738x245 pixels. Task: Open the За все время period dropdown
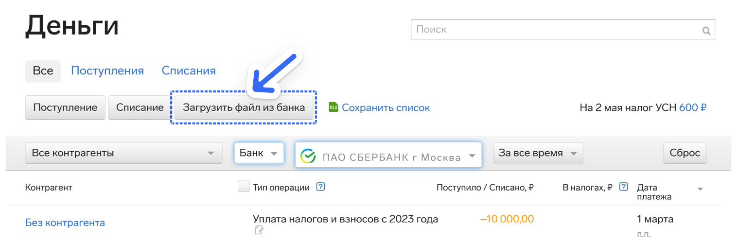pos(538,153)
